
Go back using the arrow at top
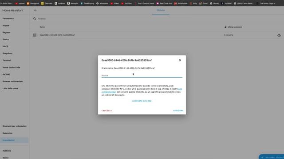35,10
